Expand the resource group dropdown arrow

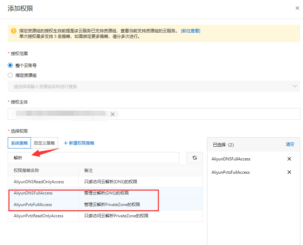tap(295, 86)
